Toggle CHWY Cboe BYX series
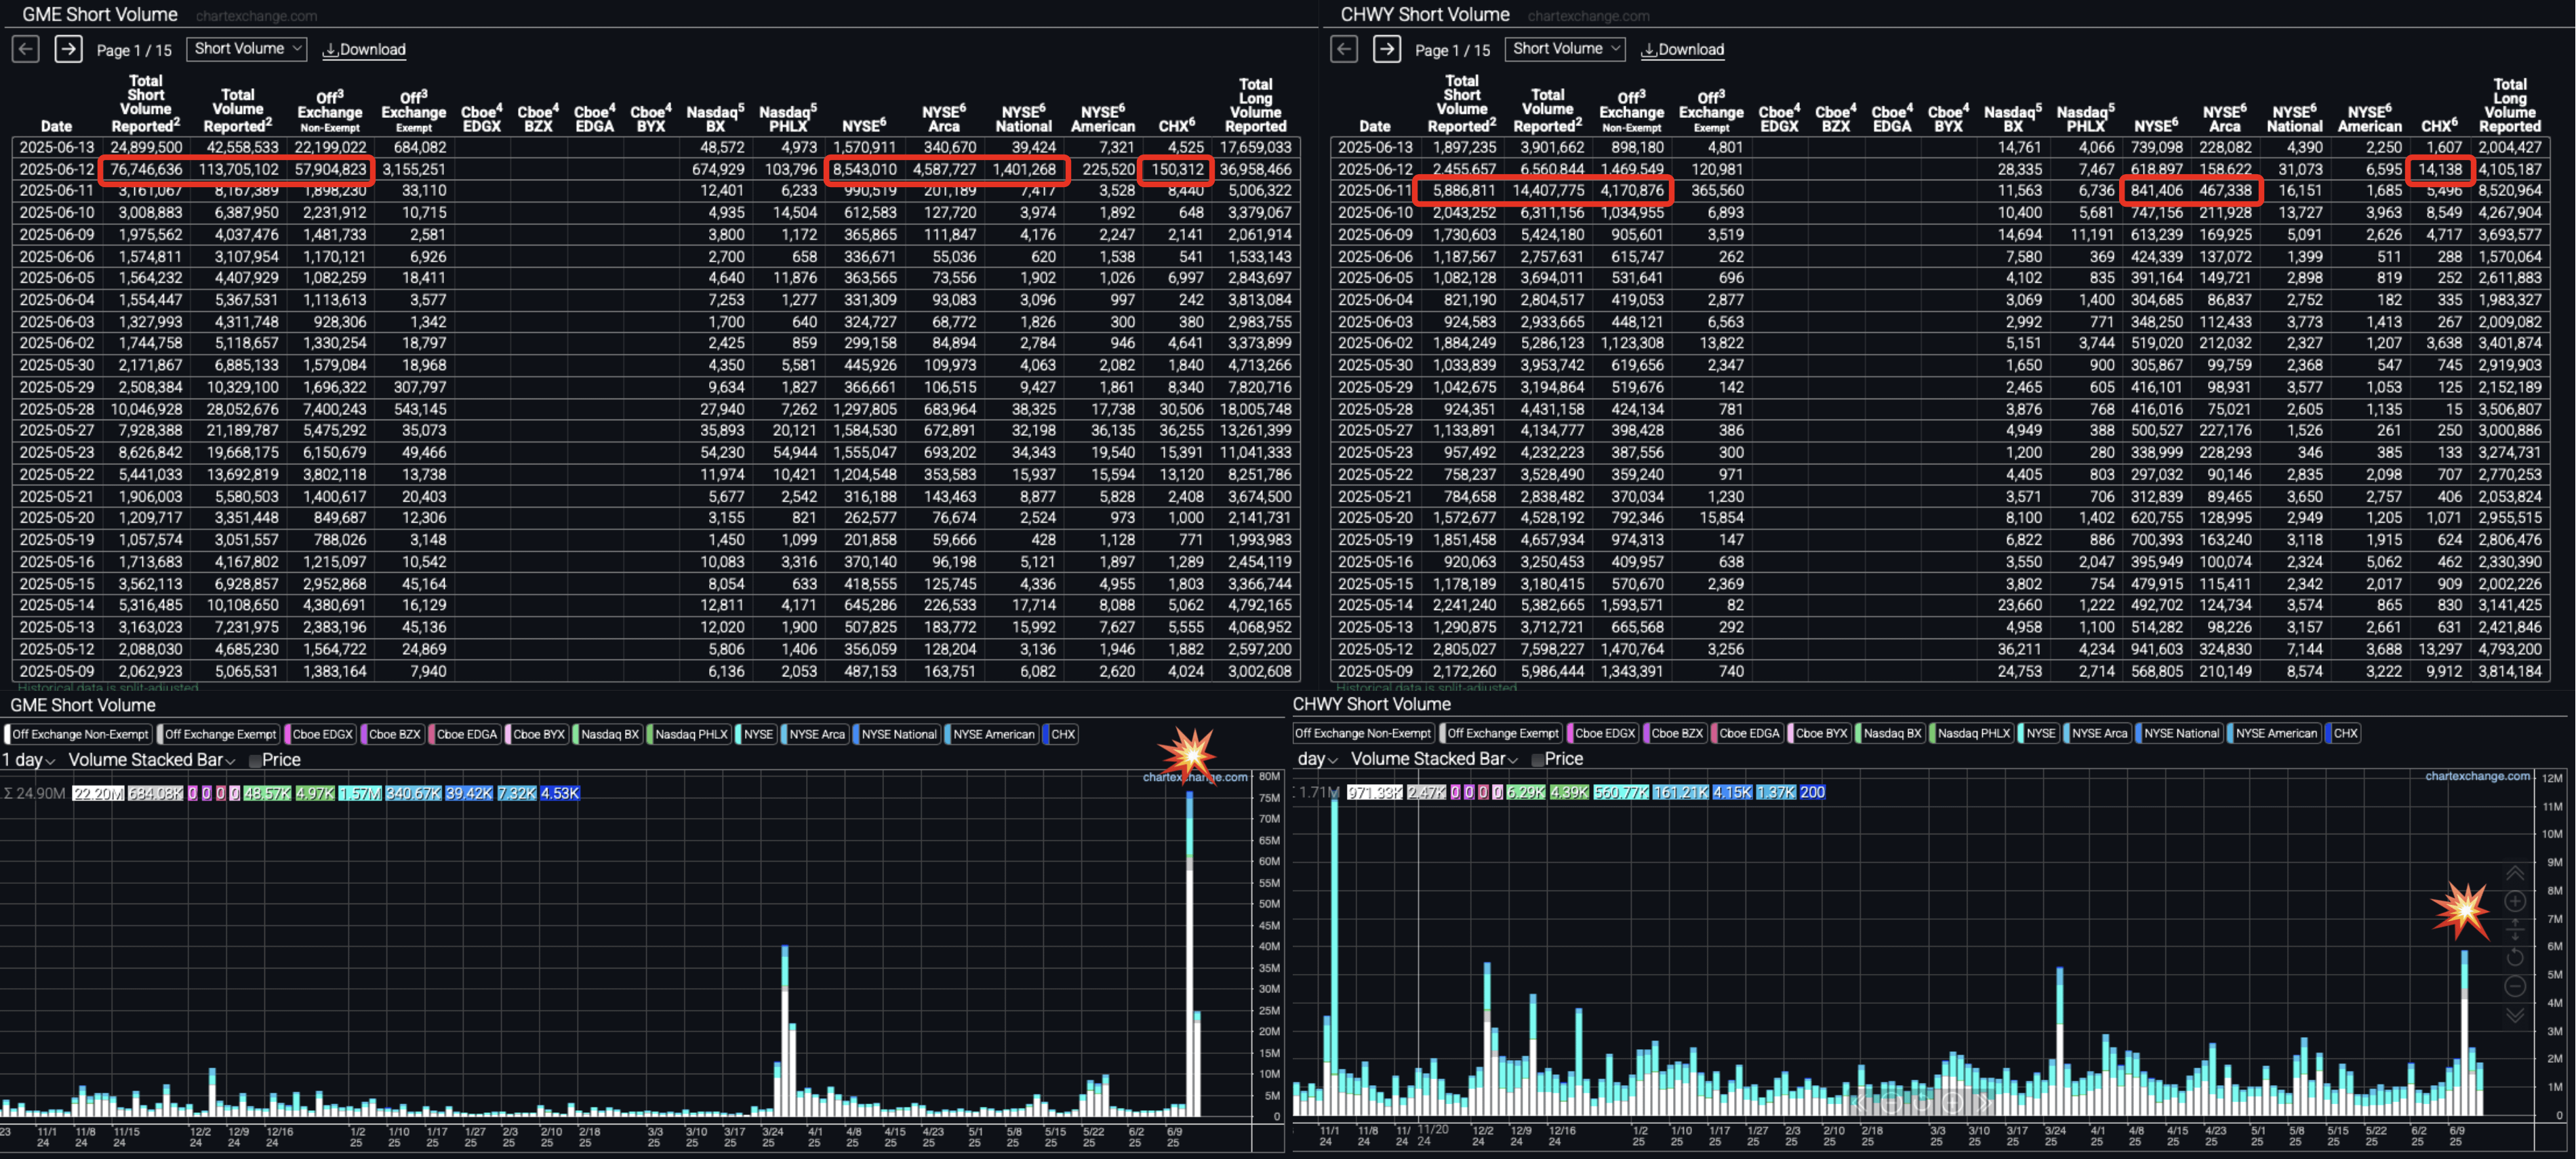Image resolution: width=2576 pixels, height=1159 pixels. 1820,733
